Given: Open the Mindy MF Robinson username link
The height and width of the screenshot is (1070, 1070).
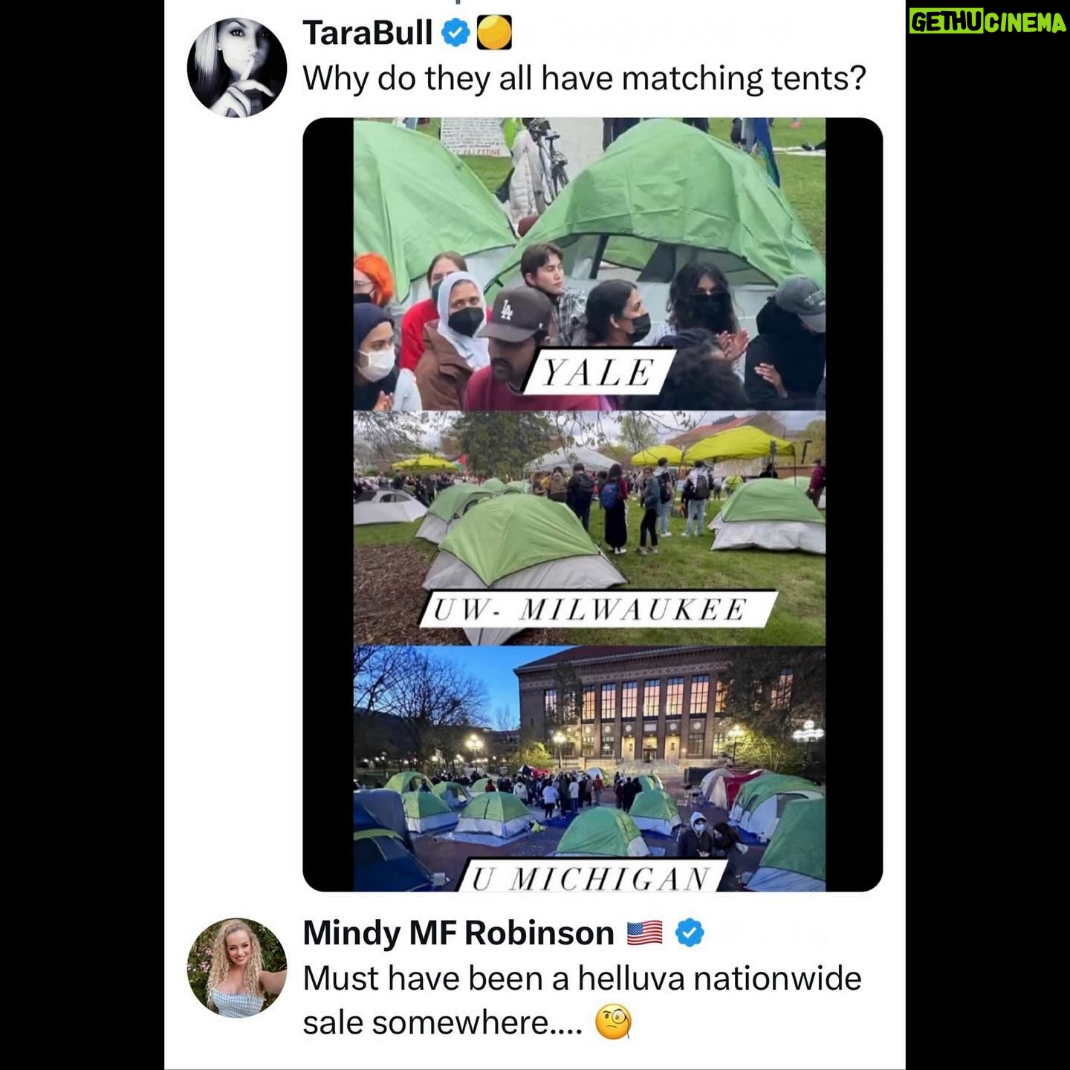Looking at the screenshot, I should 458,933.
